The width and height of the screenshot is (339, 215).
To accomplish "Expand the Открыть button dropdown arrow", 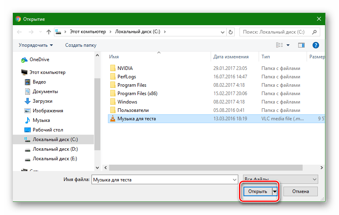I will pos(275,191).
